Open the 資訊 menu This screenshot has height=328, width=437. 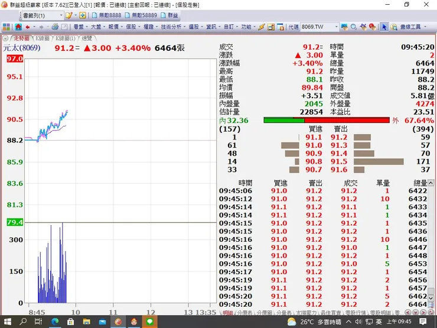point(213,27)
